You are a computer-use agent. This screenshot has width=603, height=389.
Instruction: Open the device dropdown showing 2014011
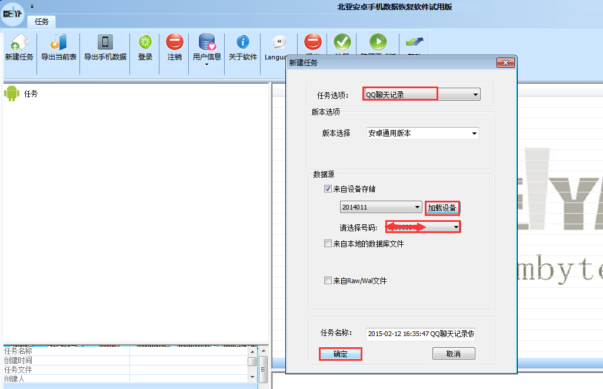pos(381,207)
